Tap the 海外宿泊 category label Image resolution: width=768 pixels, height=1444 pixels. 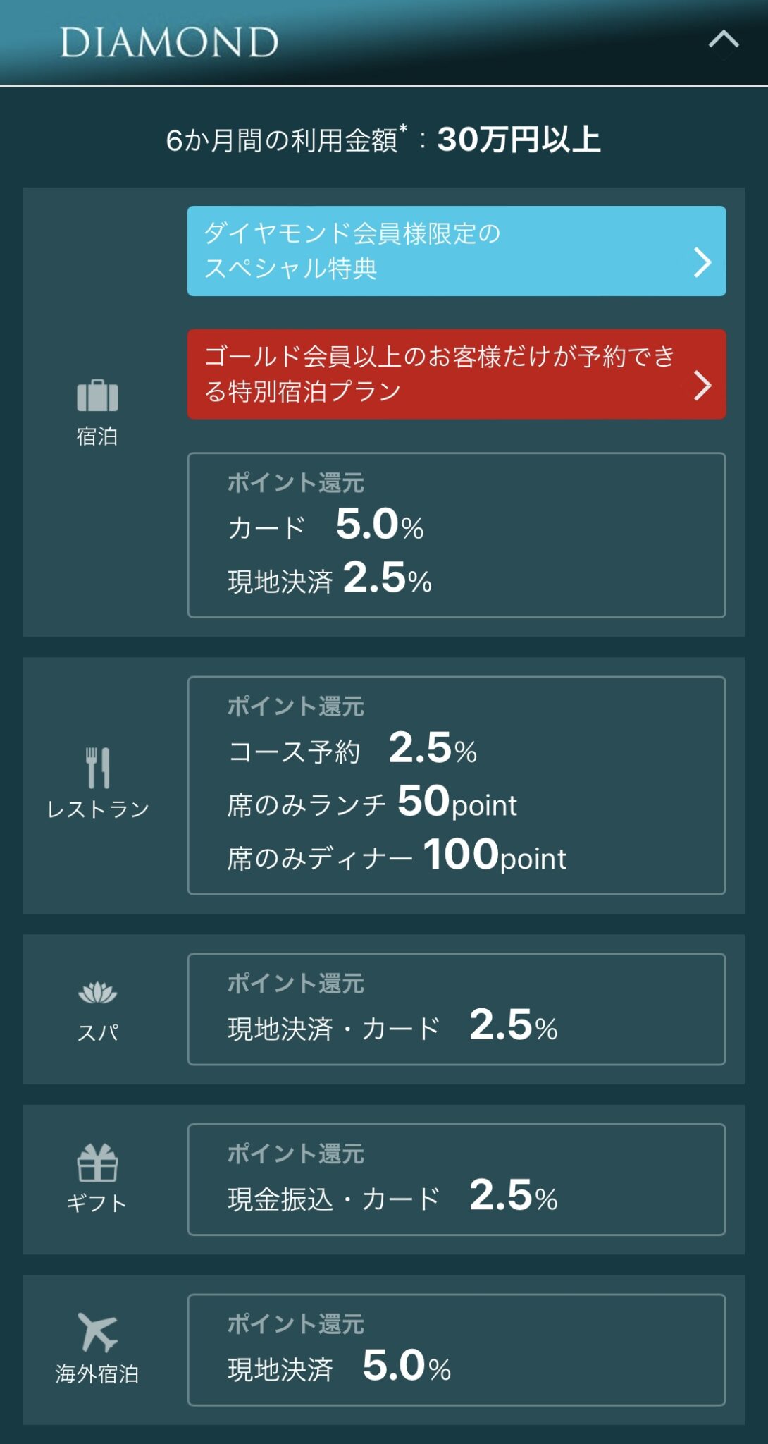click(x=97, y=1373)
